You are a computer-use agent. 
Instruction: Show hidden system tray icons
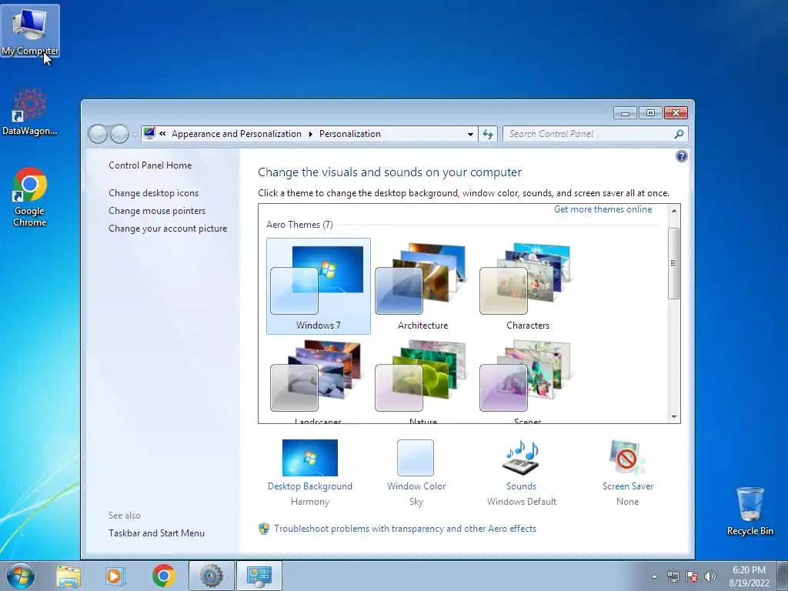coord(654,576)
